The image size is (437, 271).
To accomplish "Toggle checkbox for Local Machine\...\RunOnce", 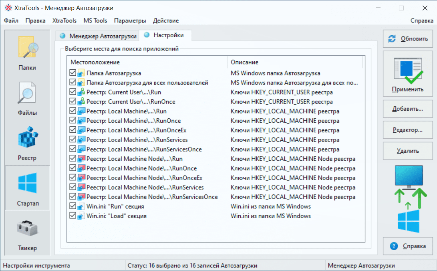I will point(72,120).
